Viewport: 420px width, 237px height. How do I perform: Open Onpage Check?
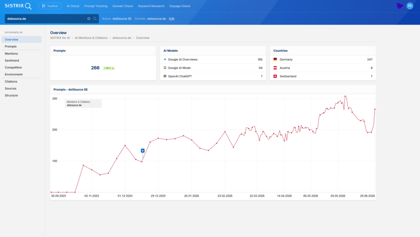180,6
